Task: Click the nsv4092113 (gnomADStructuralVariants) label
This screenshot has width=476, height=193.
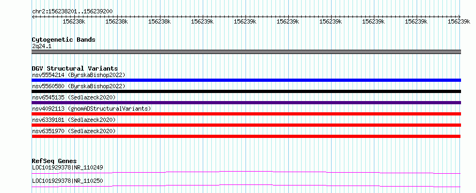Action: coord(91,109)
